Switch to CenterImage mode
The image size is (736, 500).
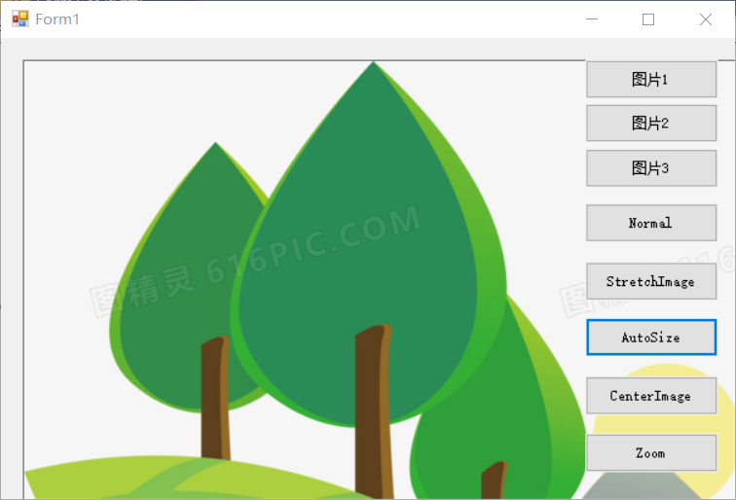651,396
